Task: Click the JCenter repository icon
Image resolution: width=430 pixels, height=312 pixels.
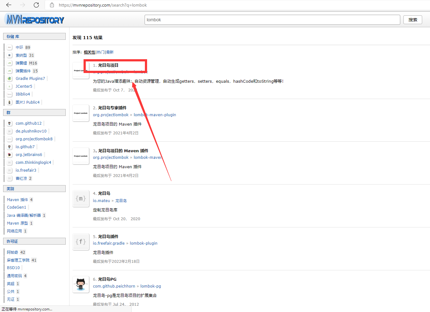Action: [10, 86]
